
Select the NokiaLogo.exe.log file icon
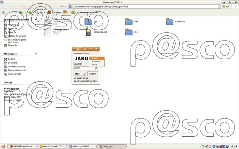[47, 22]
